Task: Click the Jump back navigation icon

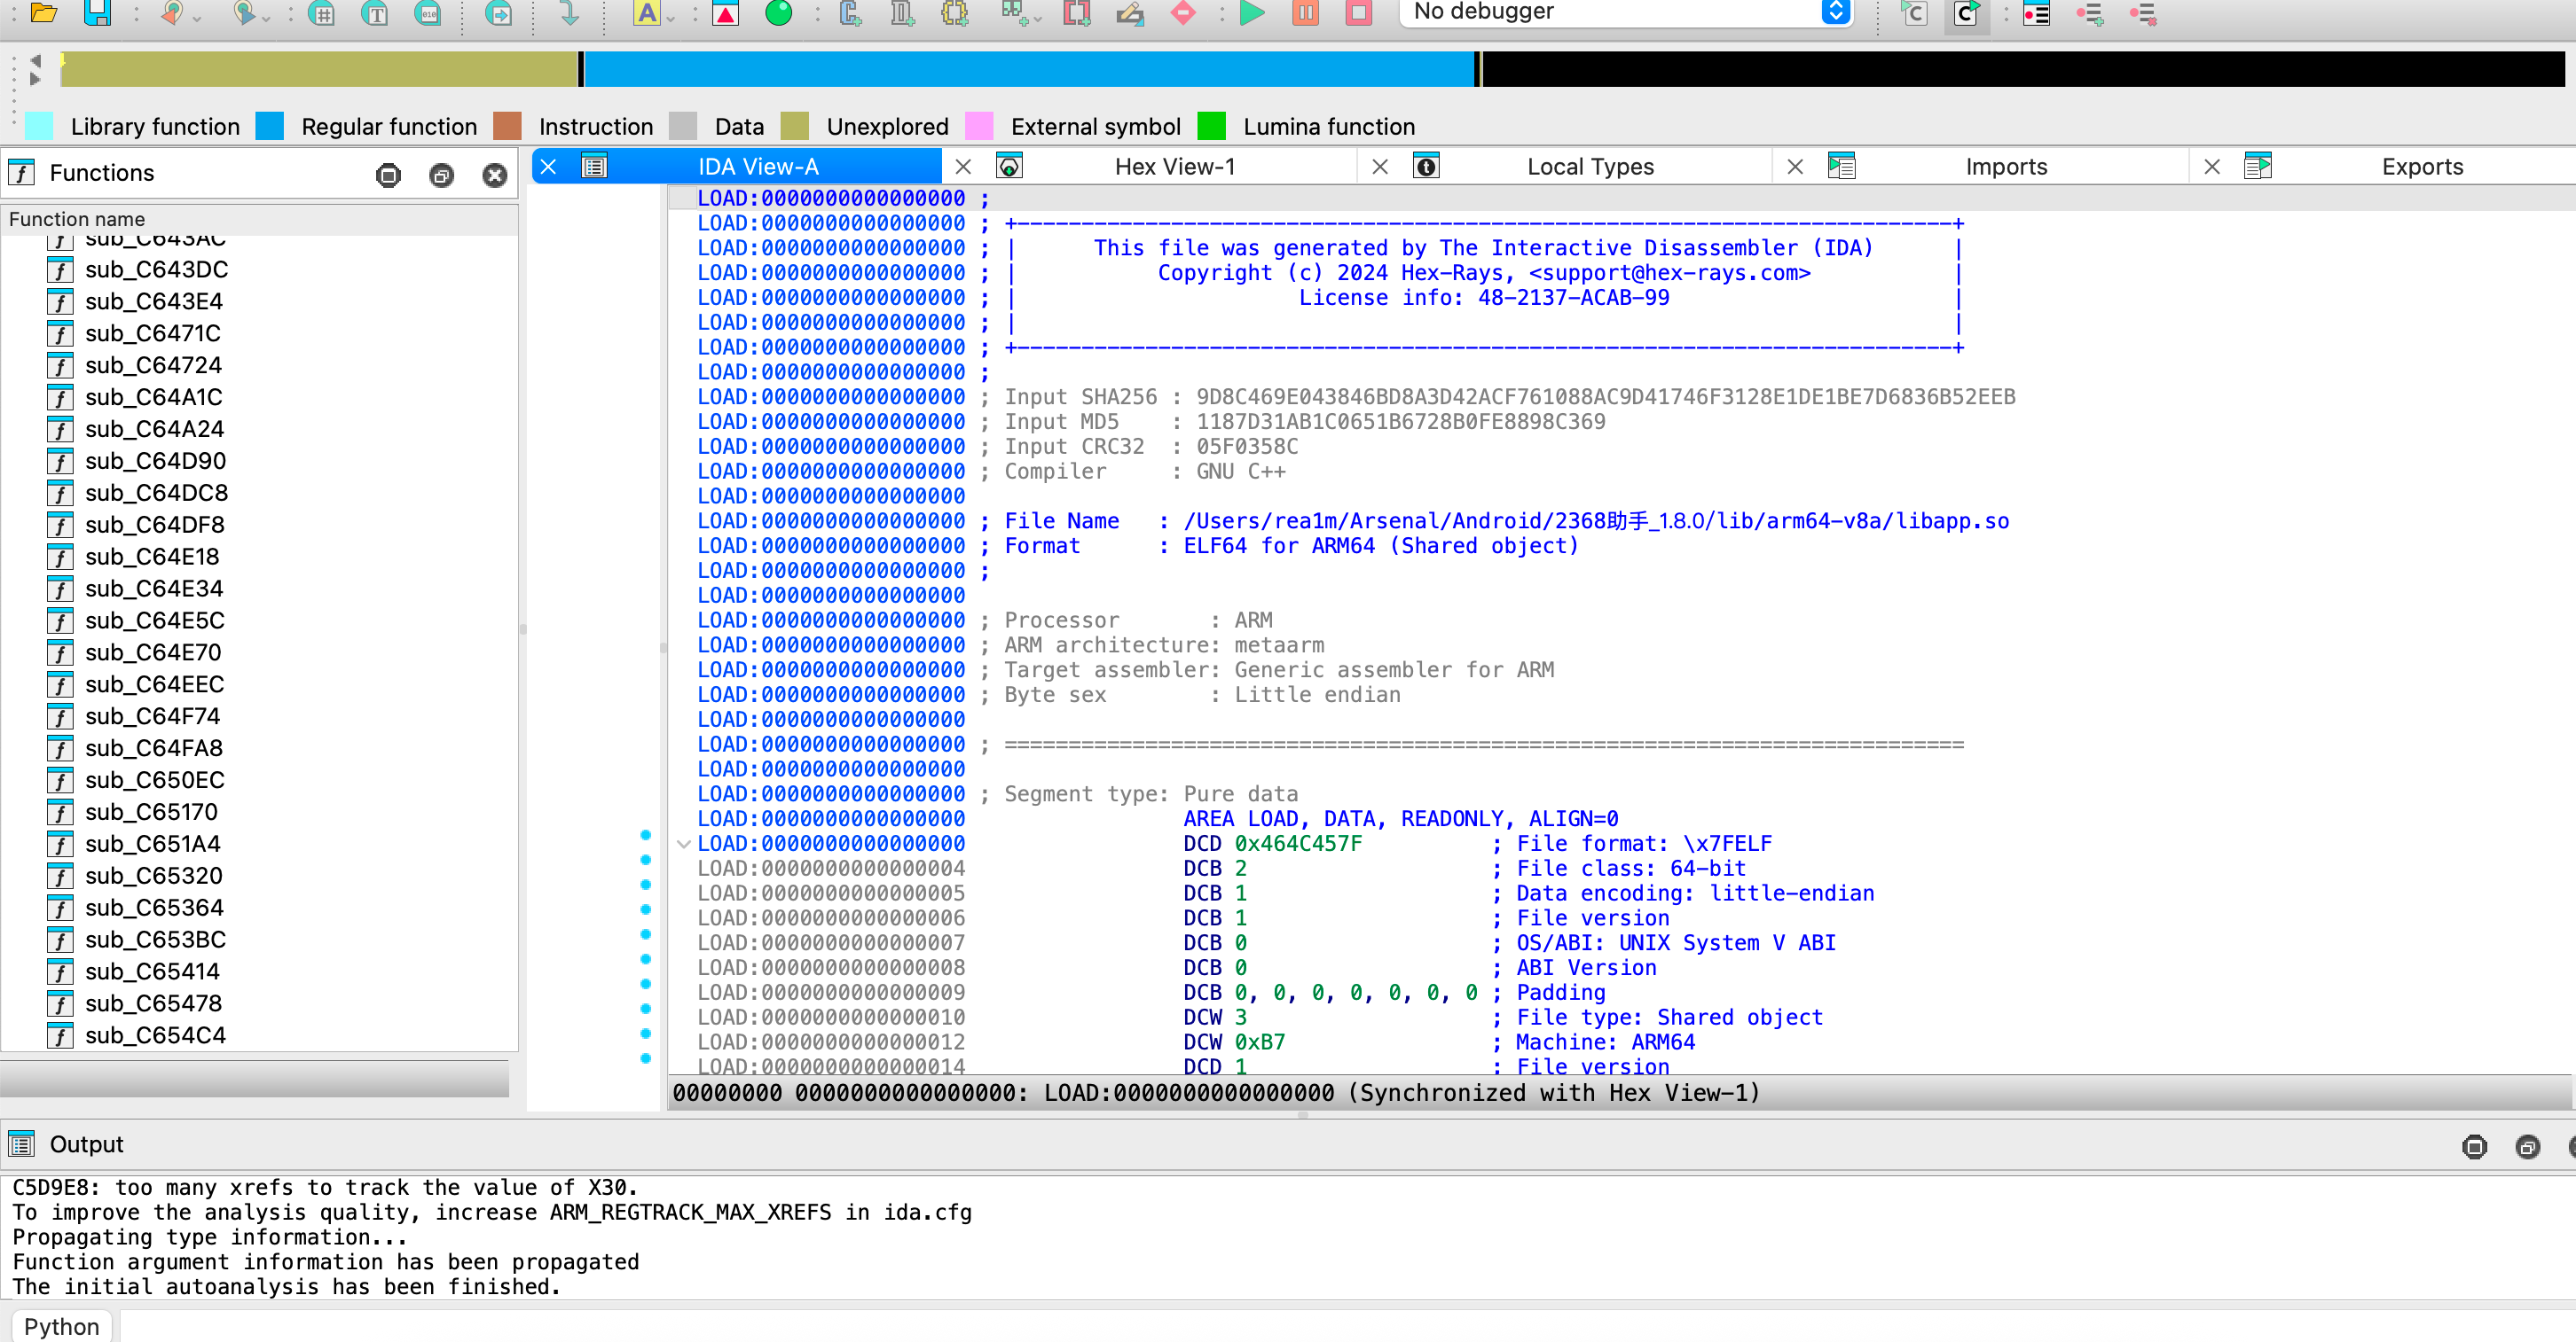Action: (x=172, y=13)
